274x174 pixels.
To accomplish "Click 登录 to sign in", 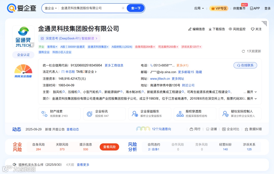I will coord(267,8).
